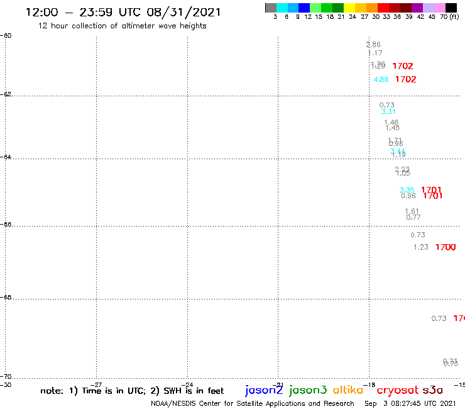Click the 'Sep 3 08:27:45 UTC 2021' timestamp
The width and height of the screenshot is (465, 409).
(410, 403)
